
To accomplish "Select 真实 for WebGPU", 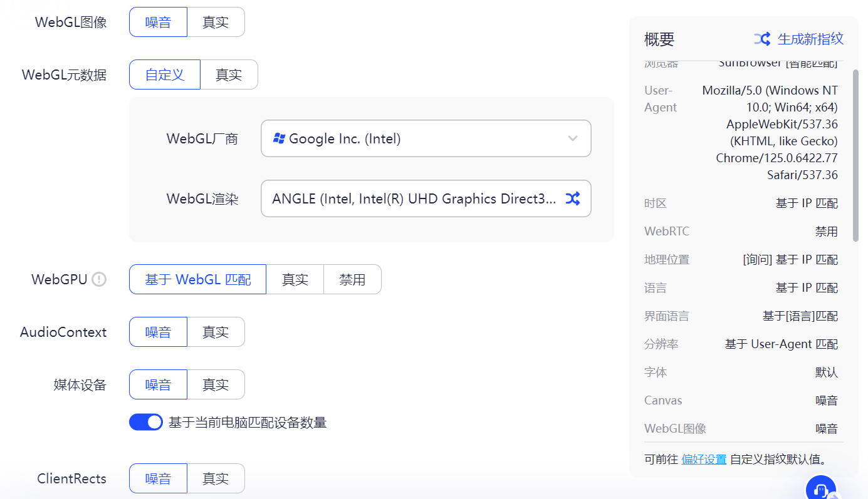I will (295, 279).
